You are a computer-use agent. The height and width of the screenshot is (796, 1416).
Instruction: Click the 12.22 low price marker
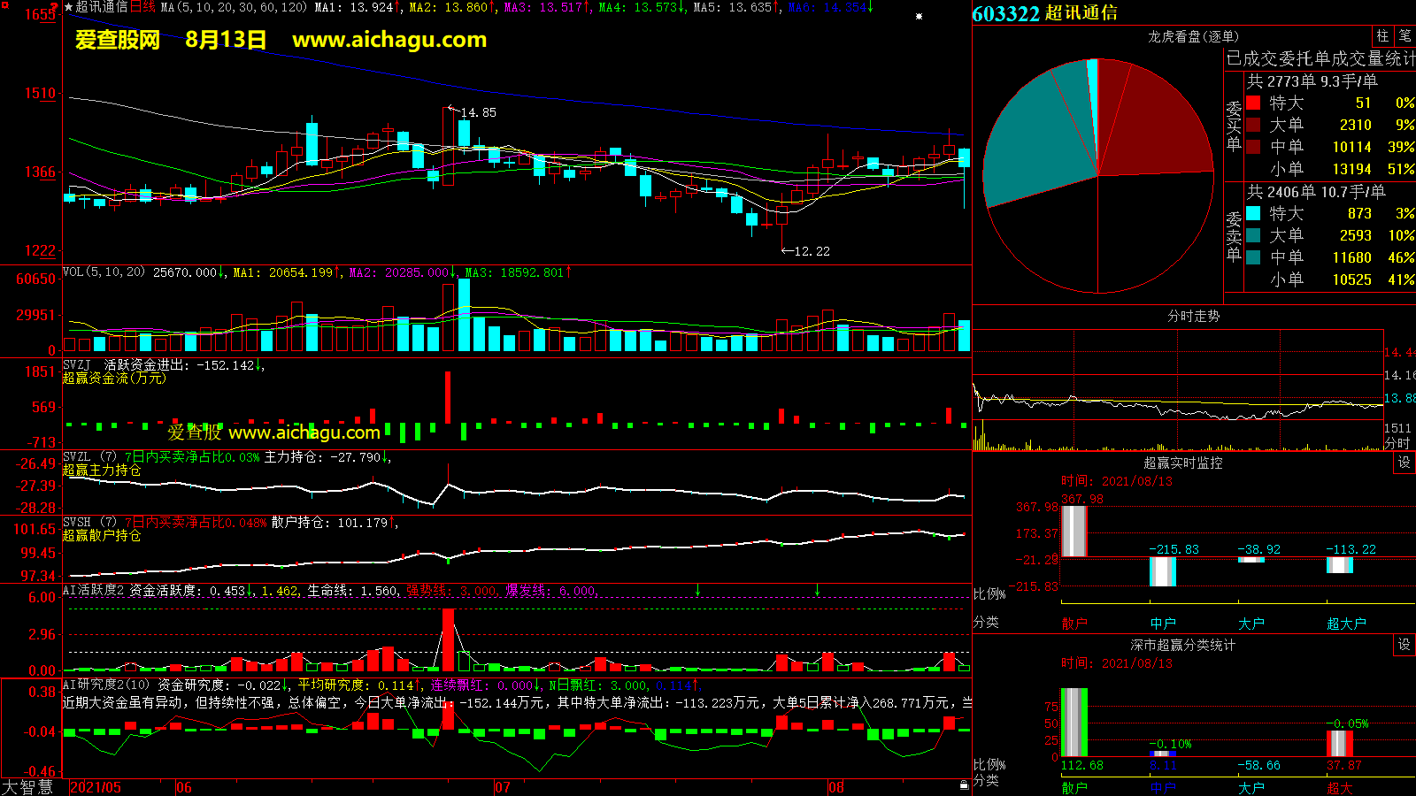(x=811, y=251)
